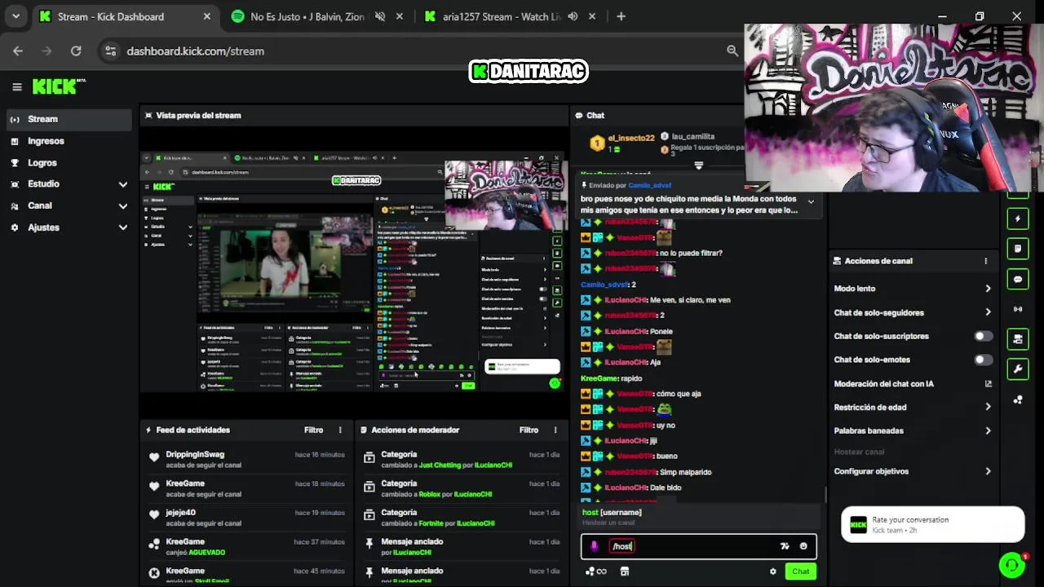
Task: Expand Configurar objetivos settings
Action: (913, 471)
